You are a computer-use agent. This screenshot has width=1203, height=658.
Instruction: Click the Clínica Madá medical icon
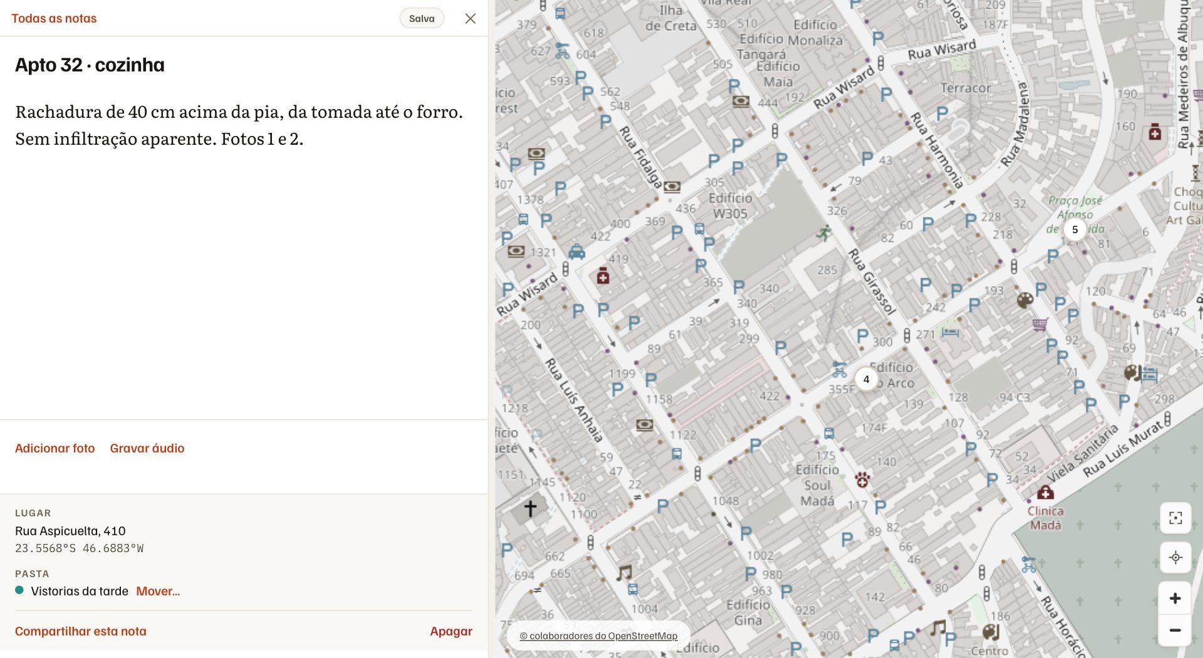pos(1045,493)
